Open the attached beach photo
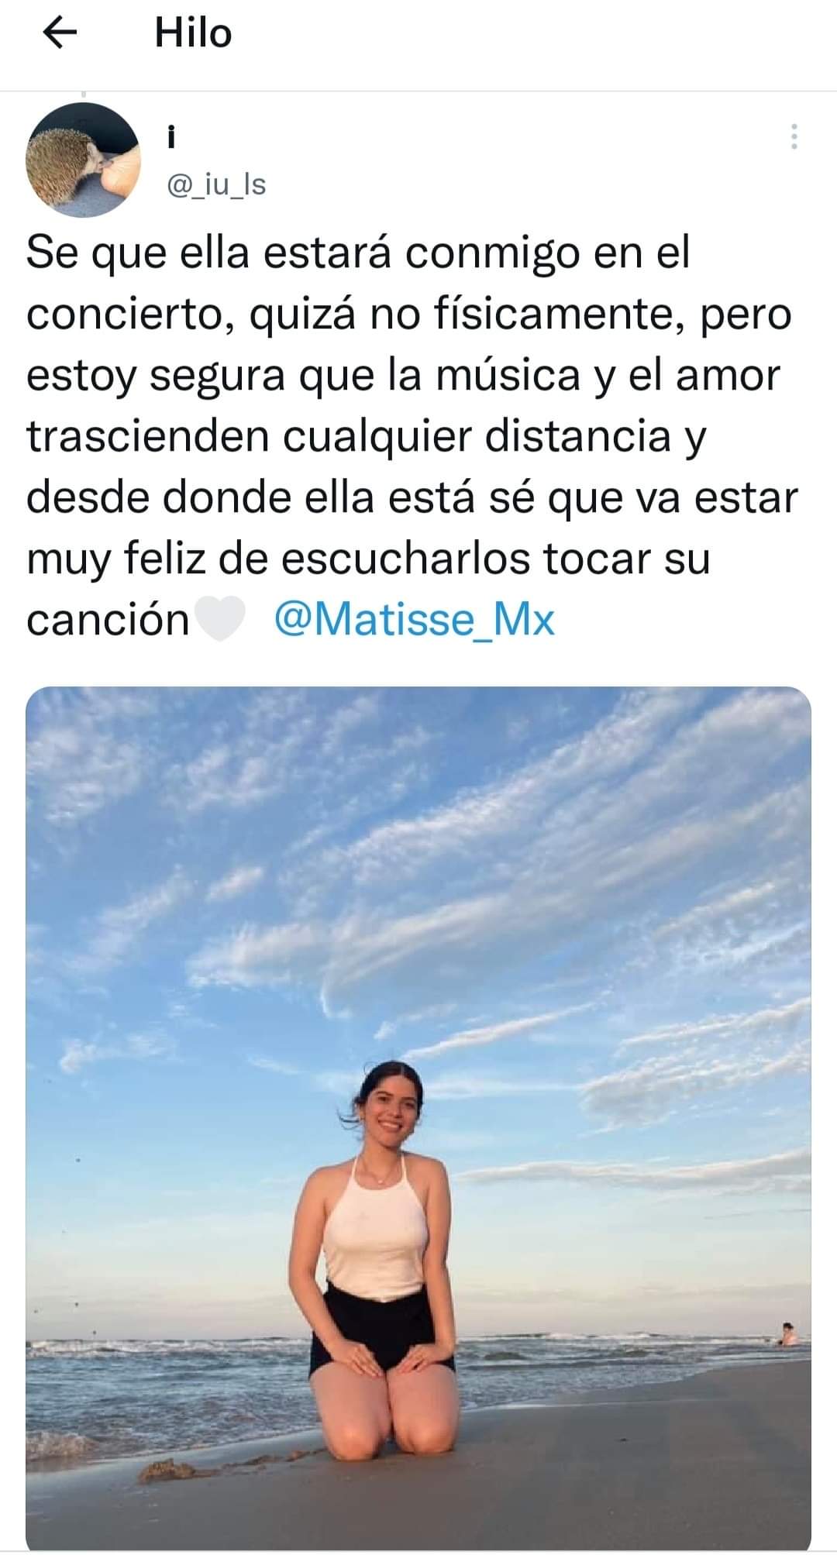The width and height of the screenshot is (837, 1555). pyautogui.click(x=418, y=1117)
